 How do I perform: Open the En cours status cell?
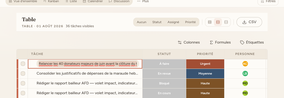(x=164, y=93)
